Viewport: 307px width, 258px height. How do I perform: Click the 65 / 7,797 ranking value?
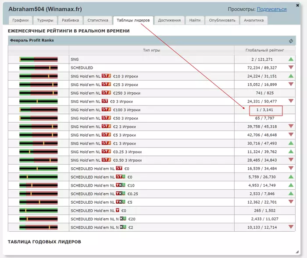pos(265,118)
